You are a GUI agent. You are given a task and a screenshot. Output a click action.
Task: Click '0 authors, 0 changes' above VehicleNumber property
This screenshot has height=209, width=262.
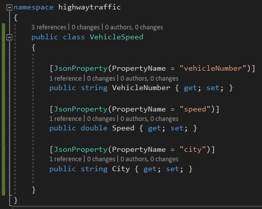pos(149,79)
